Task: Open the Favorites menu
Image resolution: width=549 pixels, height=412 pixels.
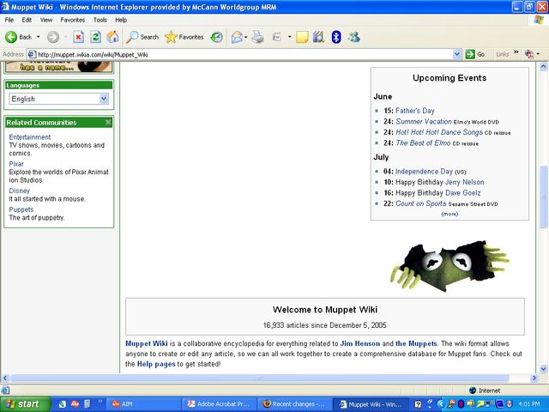Action: pos(72,20)
